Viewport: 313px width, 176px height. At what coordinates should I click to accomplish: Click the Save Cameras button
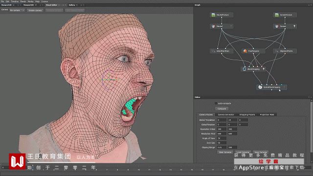(261, 152)
